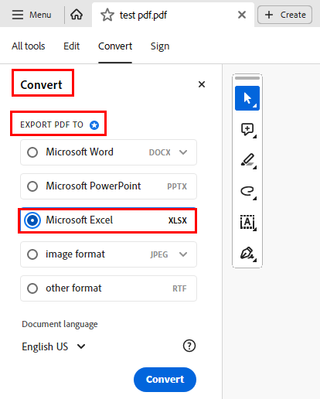Pick the image format radio option
The image size is (320, 399).
click(32, 254)
